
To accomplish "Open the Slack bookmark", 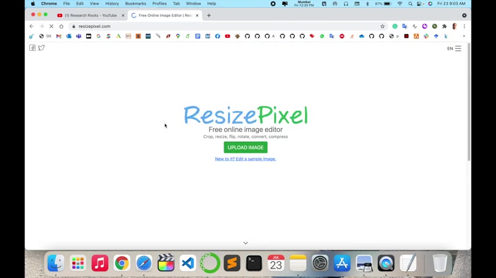I will (426, 36).
